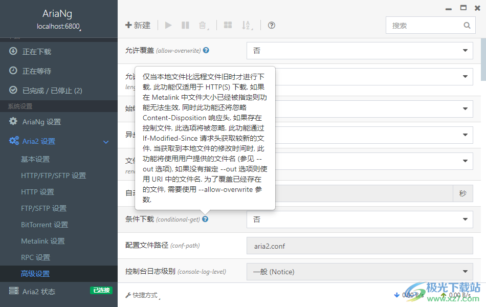Click the localhost:6800 server selector
Screen dimensions: 486x307
[x=59, y=27]
